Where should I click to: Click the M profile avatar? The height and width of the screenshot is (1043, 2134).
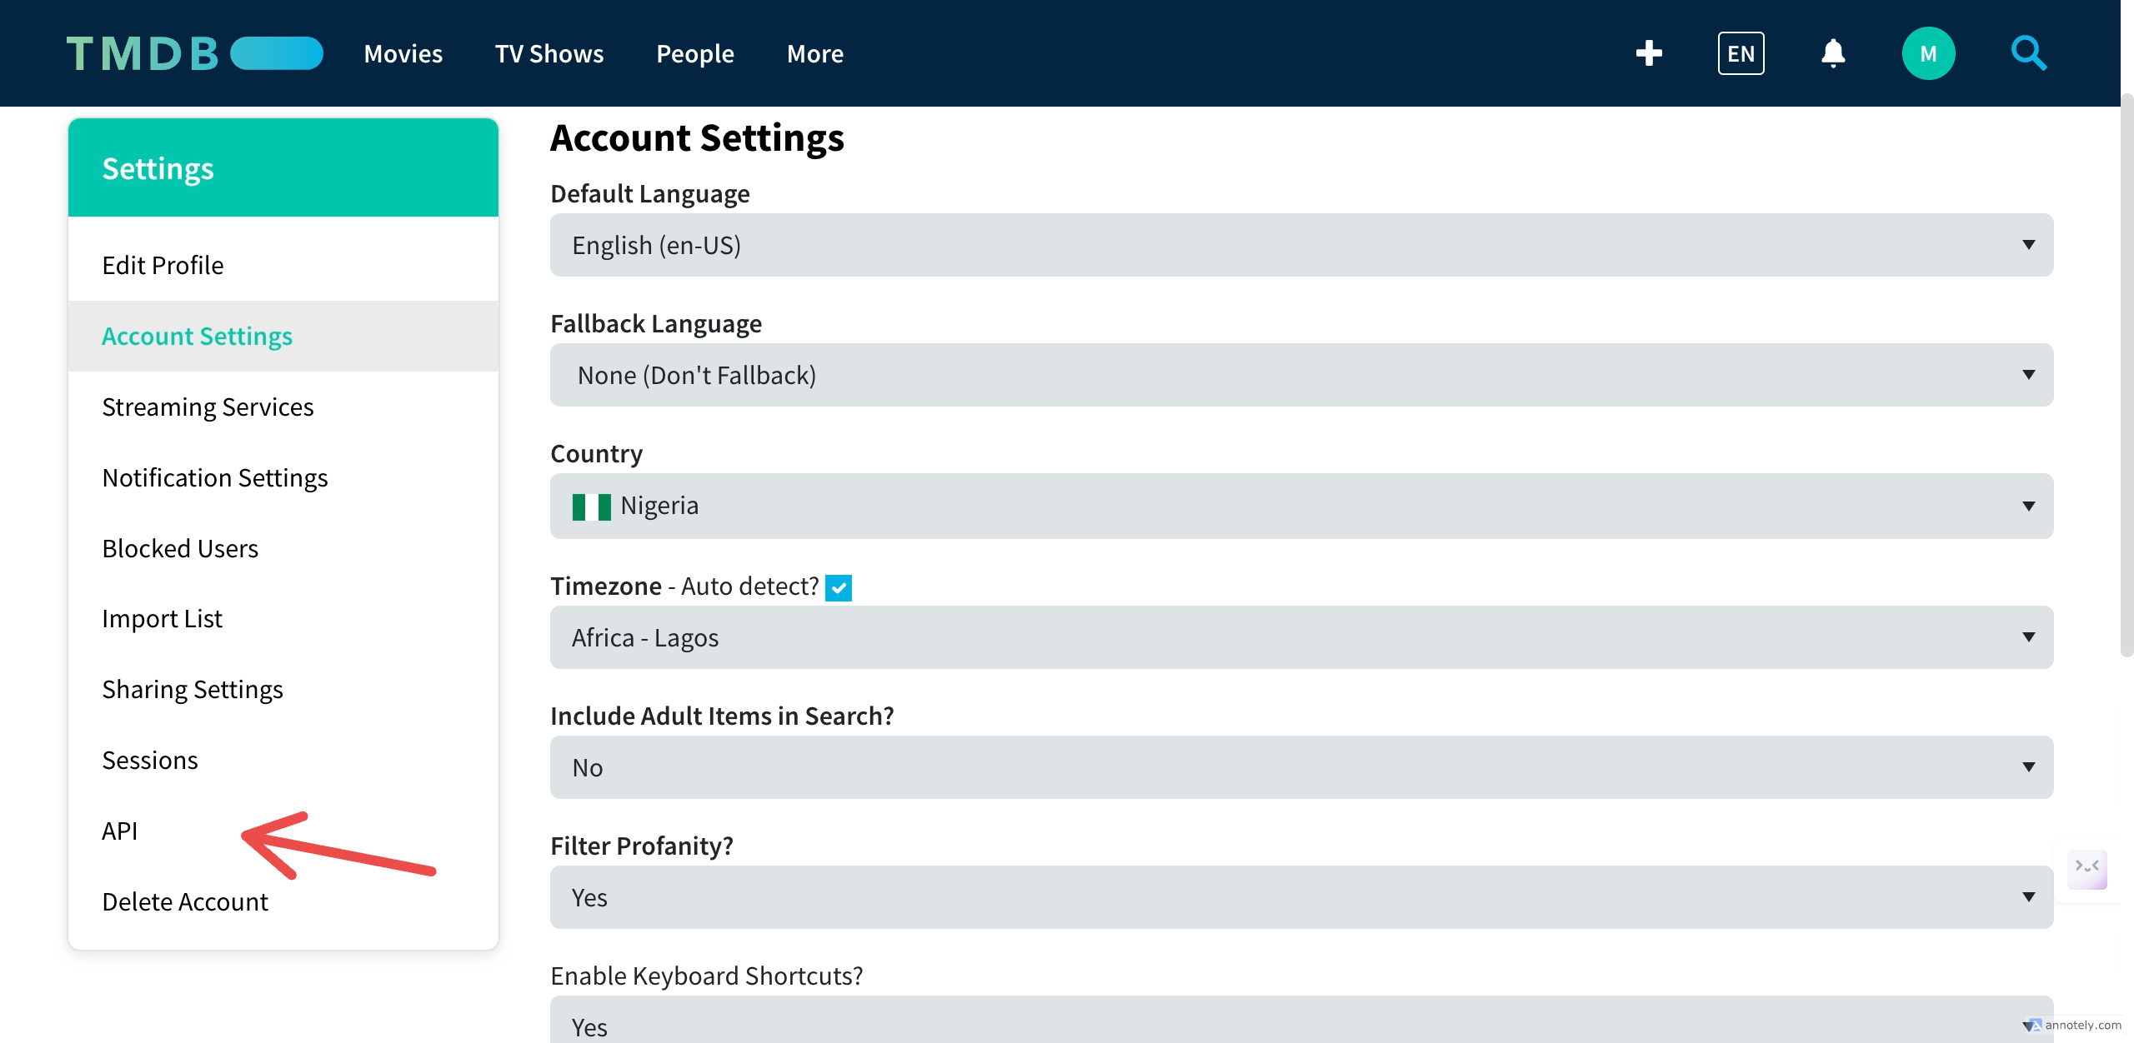pos(1928,53)
